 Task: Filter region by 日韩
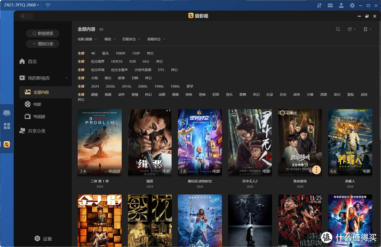(135, 78)
